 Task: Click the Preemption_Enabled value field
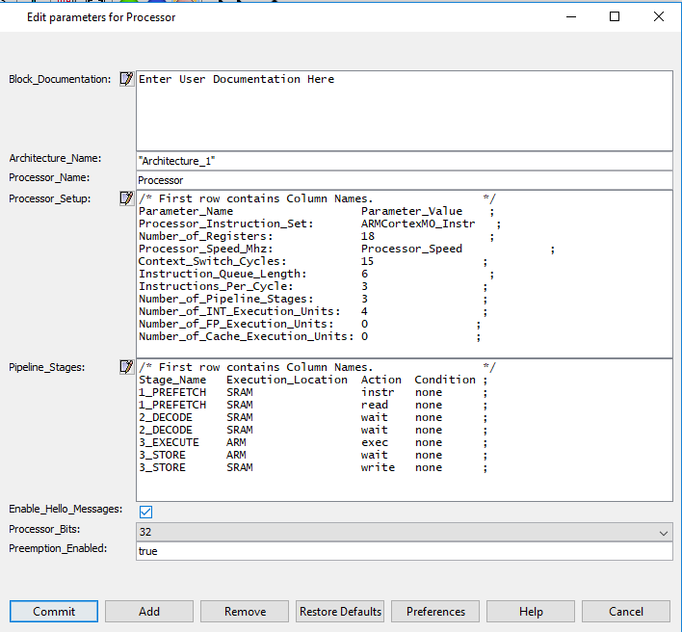pyautogui.click(x=405, y=551)
